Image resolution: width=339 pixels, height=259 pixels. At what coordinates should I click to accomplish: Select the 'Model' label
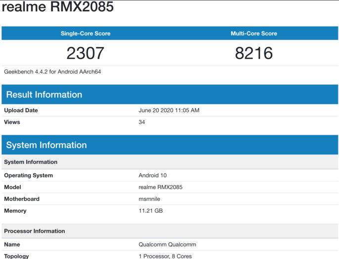point(12,187)
